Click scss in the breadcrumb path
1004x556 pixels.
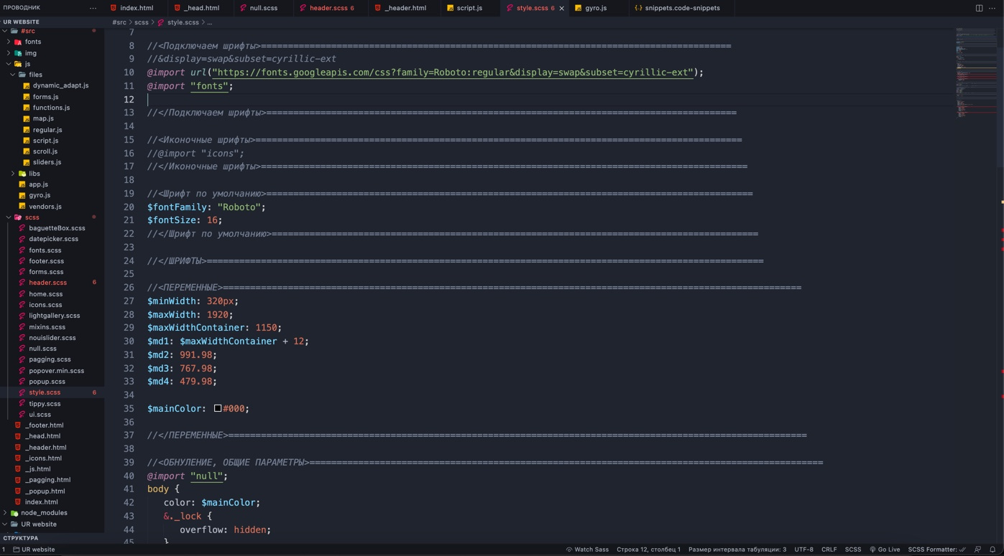pyautogui.click(x=142, y=22)
